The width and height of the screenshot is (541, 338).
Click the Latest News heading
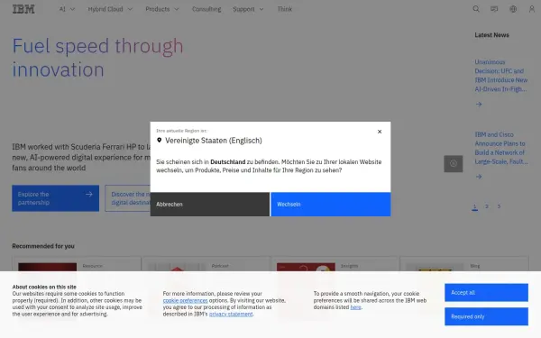tap(491, 35)
